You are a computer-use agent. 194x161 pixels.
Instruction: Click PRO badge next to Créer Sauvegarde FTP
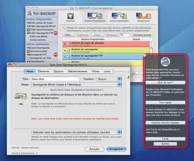click(56, 33)
